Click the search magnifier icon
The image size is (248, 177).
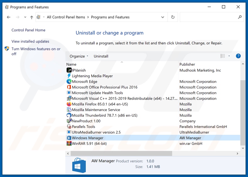pyautogui.click(x=240, y=17)
